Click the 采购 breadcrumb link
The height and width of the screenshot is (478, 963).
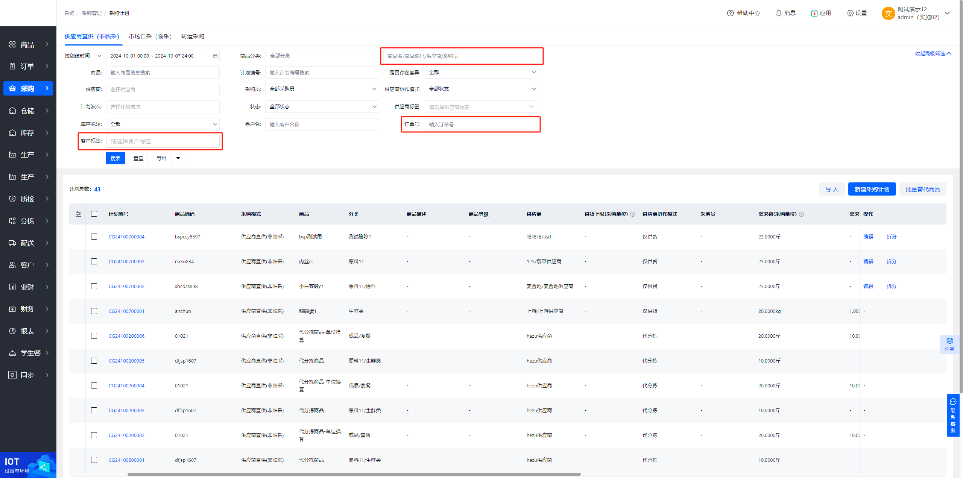tap(69, 13)
